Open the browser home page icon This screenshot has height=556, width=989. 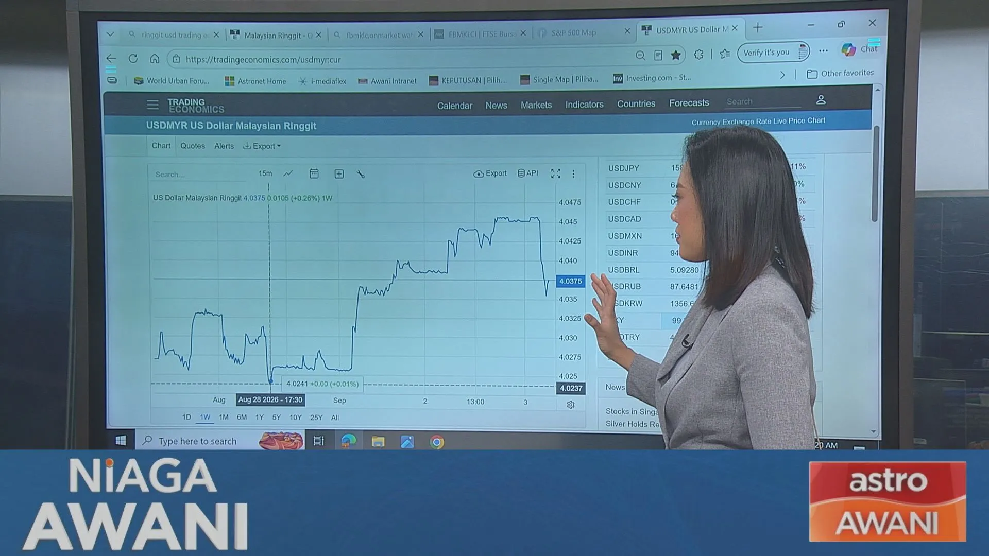click(155, 58)
